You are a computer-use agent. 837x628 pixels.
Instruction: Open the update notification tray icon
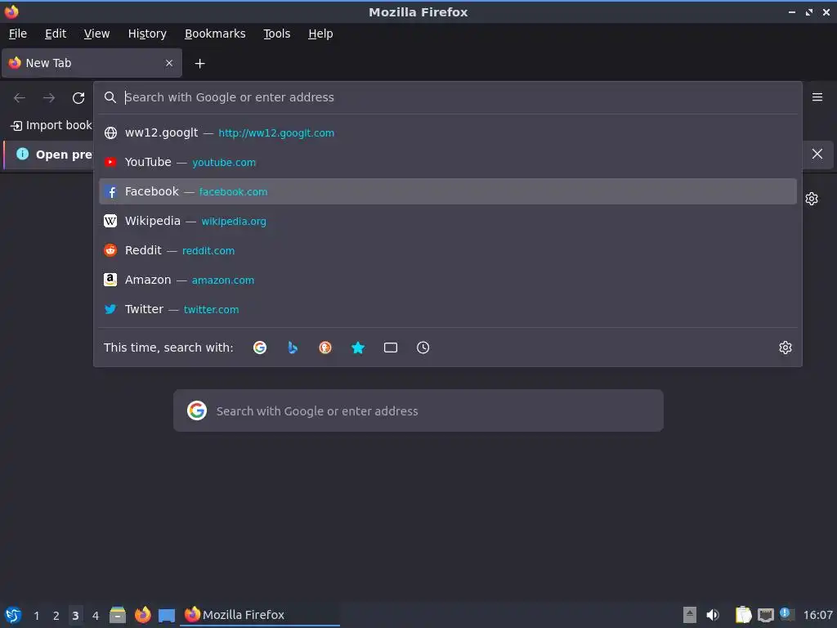click(x=787, y=614)
